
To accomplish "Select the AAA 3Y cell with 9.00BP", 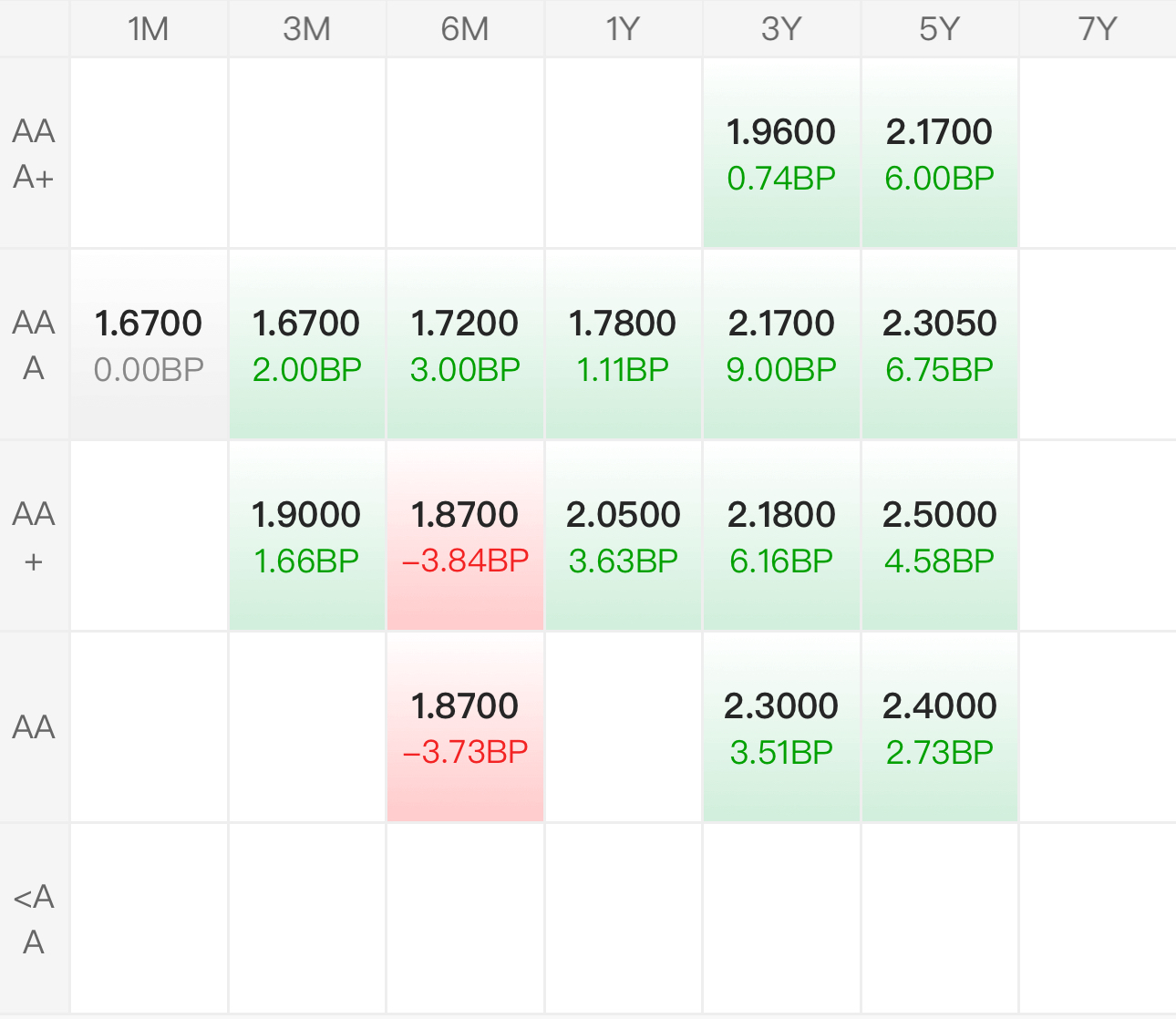I will point(781,345).
